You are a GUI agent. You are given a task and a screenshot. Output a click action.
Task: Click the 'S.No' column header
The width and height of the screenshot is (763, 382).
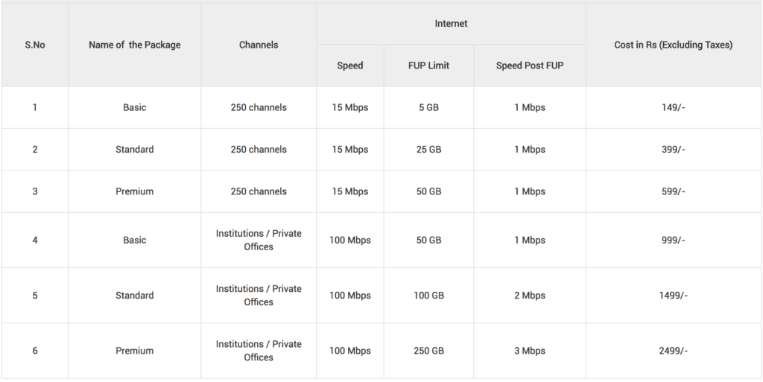pos(34,45)
